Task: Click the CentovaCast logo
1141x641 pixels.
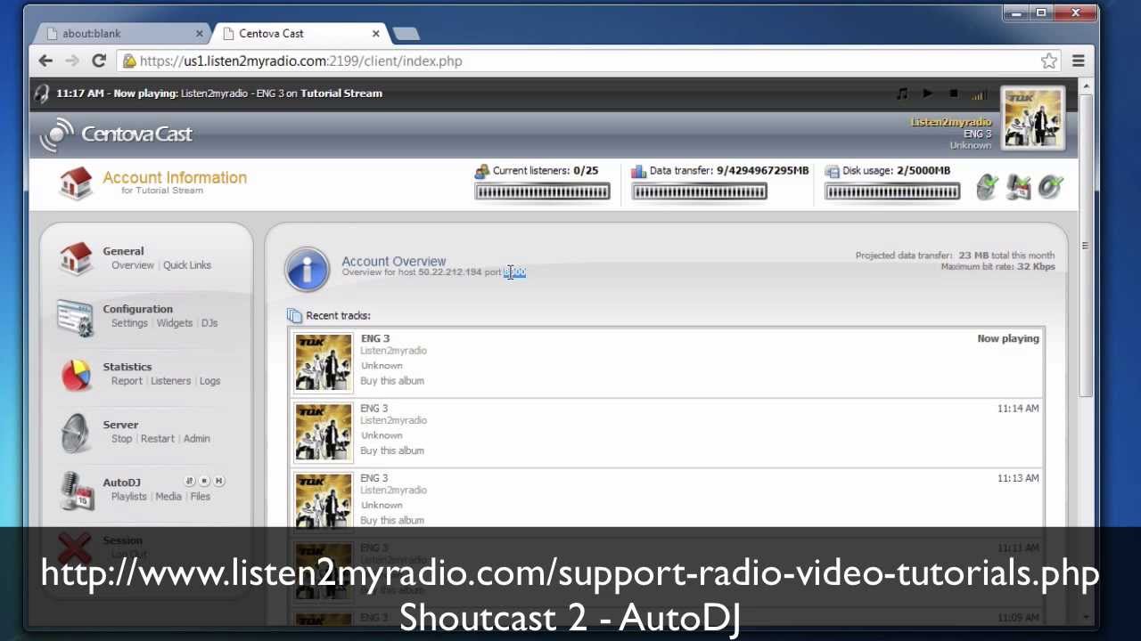Action: tap(116, 134)
